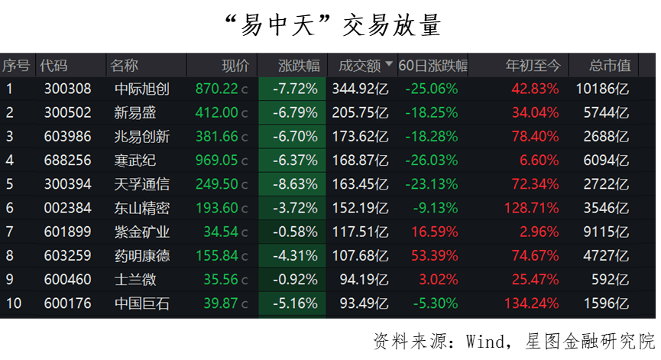Image resolution: width=661 pixels, height=360 pixels.
Task: Open stock code 600460
Action: tap(67, 280)
